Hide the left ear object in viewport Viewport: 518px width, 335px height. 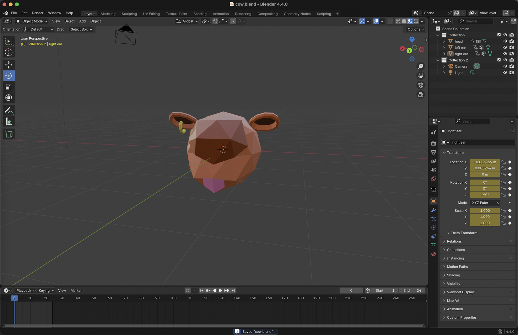tap(505, 47)
